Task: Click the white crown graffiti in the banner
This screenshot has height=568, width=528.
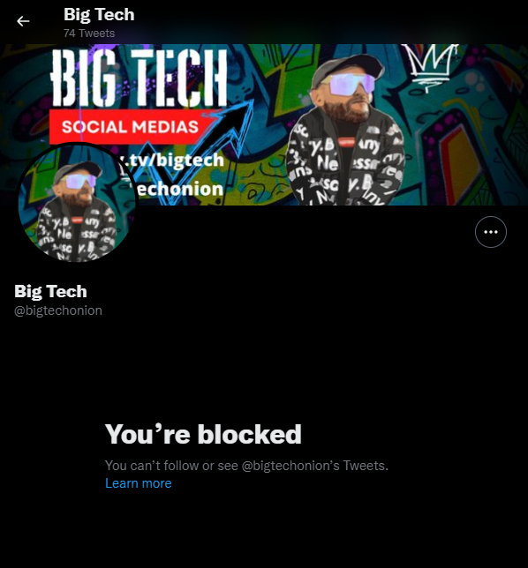Action: click(x=431, y=67)
